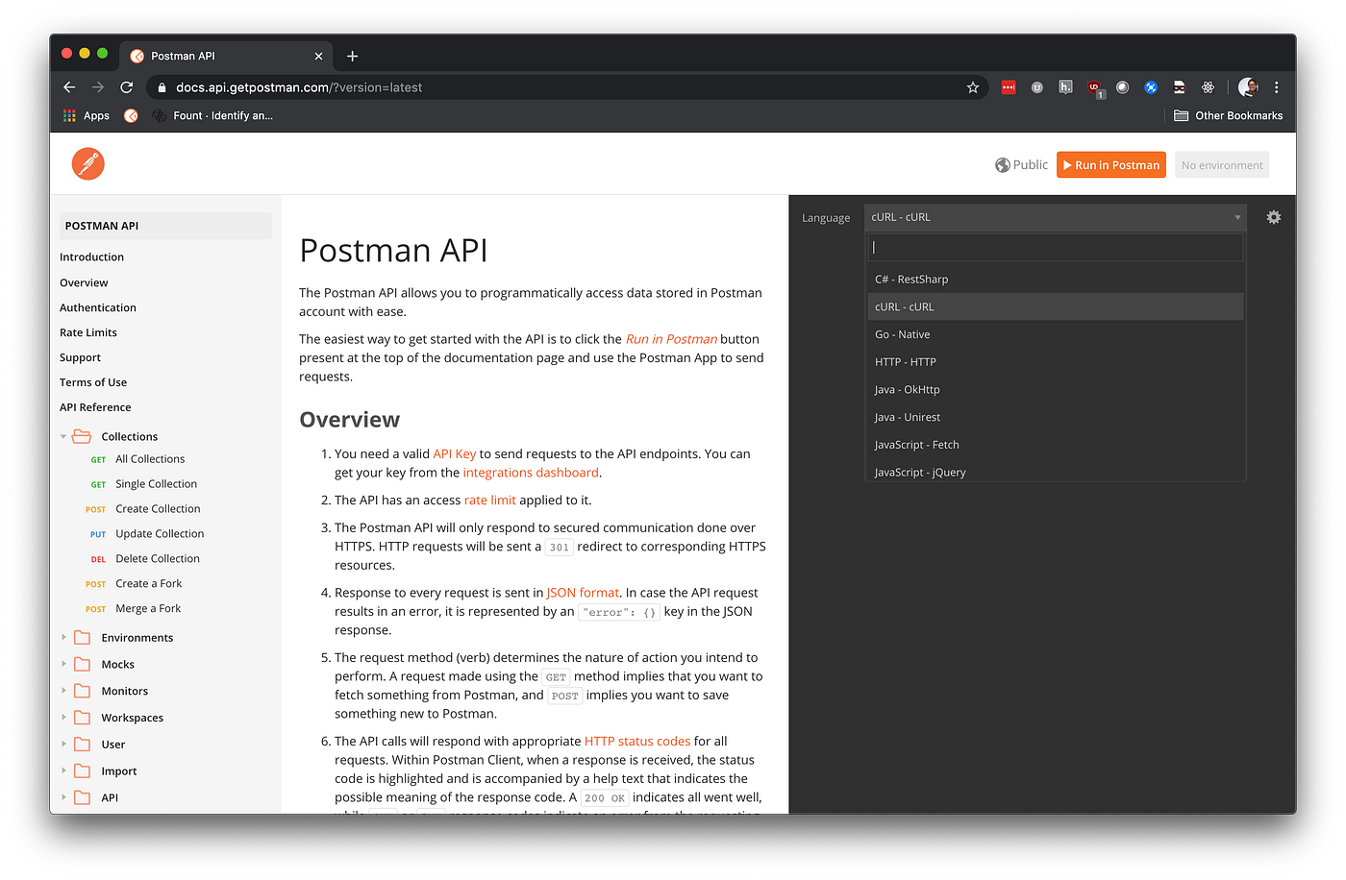This screenshot has height=880, width=1346.
Task: Click the Run in Postman button
Action: (x=1110, y=164)
